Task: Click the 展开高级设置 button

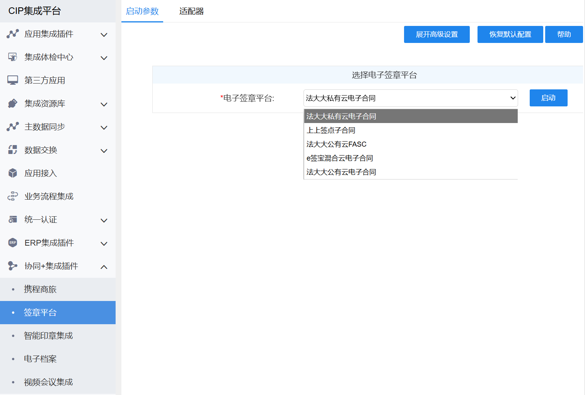Action: [x=437, y=34]
